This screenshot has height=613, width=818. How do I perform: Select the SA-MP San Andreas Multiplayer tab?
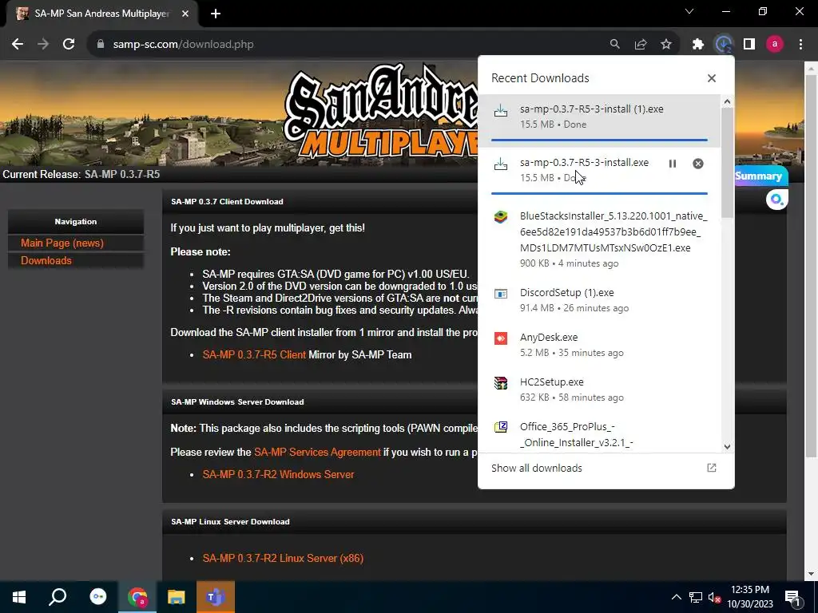[x=102, y=14]
